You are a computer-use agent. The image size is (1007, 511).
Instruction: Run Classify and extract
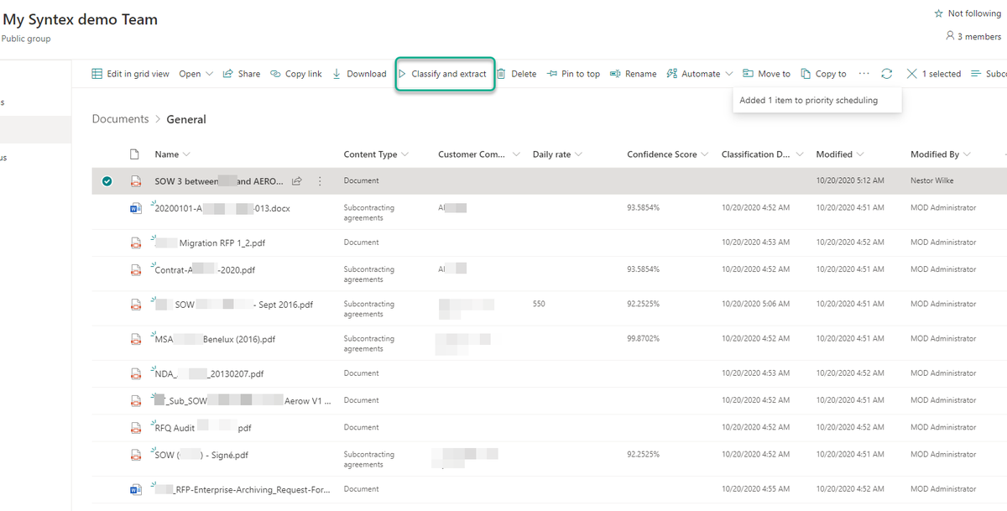click(445, 74)
